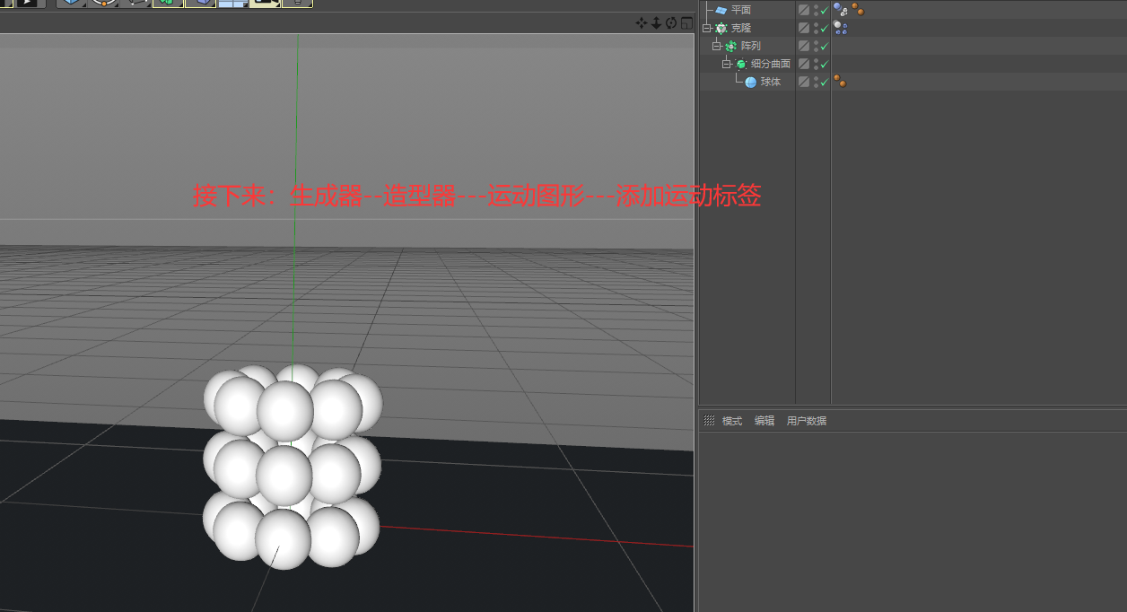Toggle lower render-visibility dot for 球体
This screenshot has height=612, width=1127.
[x=816, y=85]
